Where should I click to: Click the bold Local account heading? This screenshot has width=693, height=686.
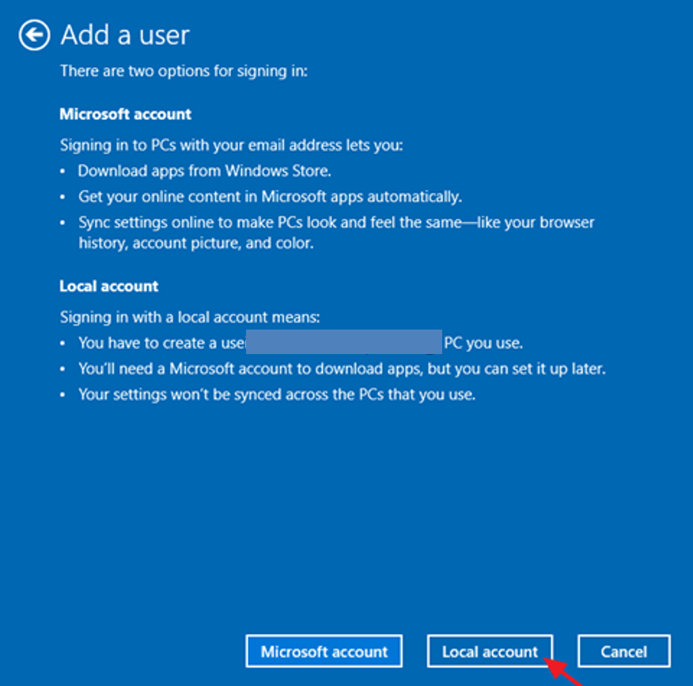109,286
